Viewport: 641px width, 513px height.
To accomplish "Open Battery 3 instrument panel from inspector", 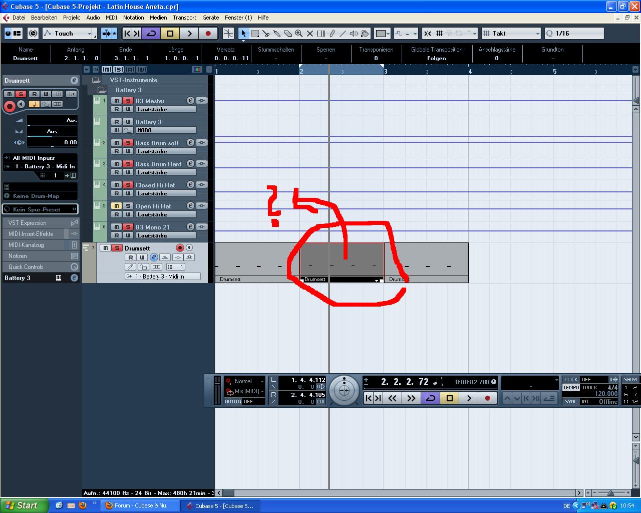I will click(59, 278).
